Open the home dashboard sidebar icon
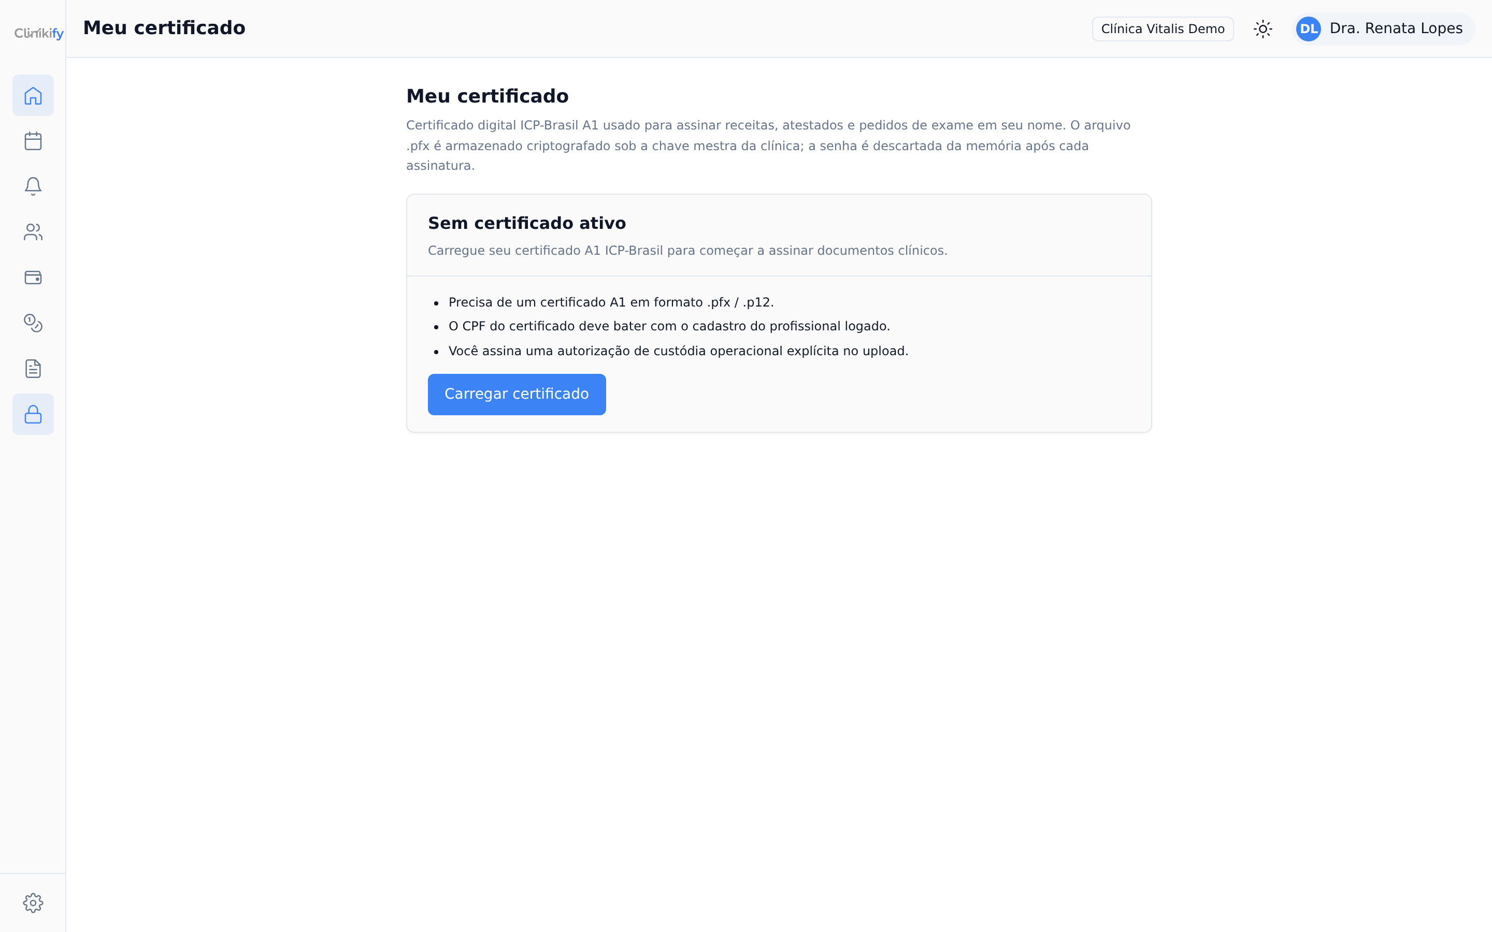This screenshot has width=1492, height=932. [x=33, y=96]
